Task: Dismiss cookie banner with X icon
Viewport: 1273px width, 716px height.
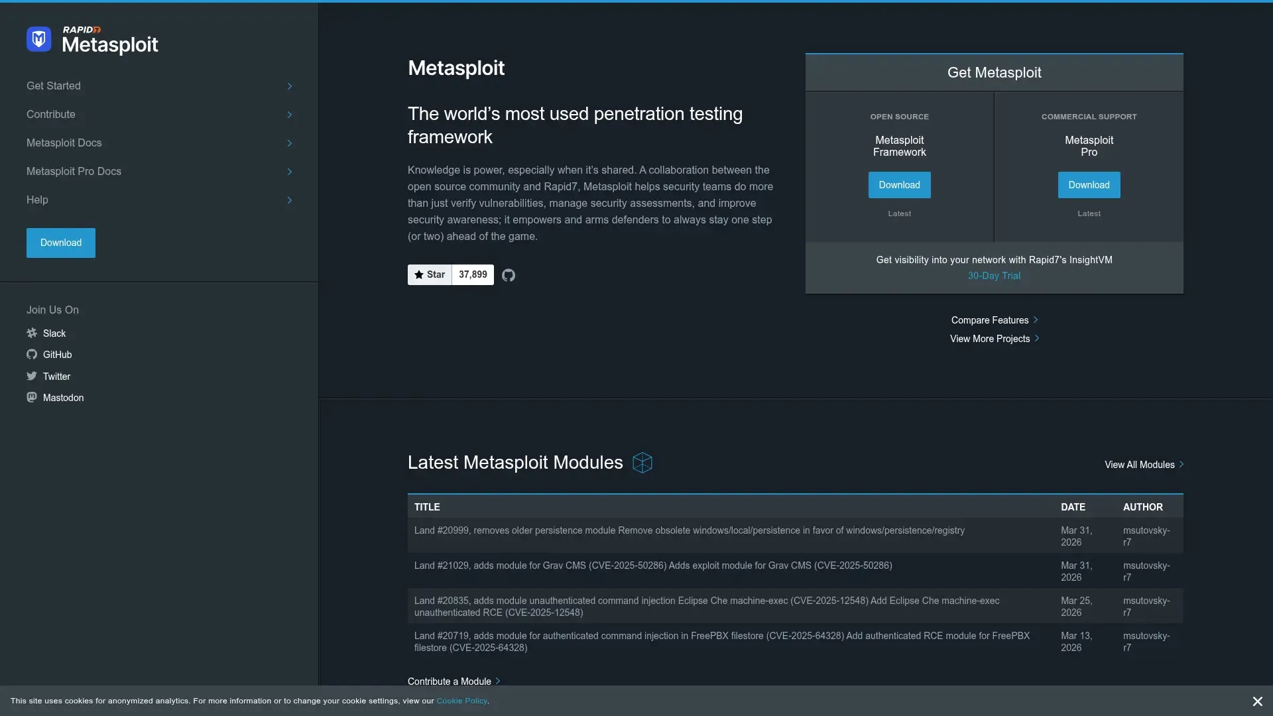Action: [1257, 701]
